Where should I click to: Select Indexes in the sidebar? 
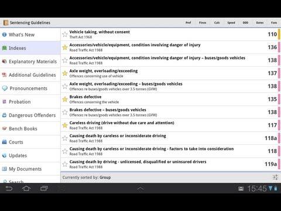pos(30,48)
